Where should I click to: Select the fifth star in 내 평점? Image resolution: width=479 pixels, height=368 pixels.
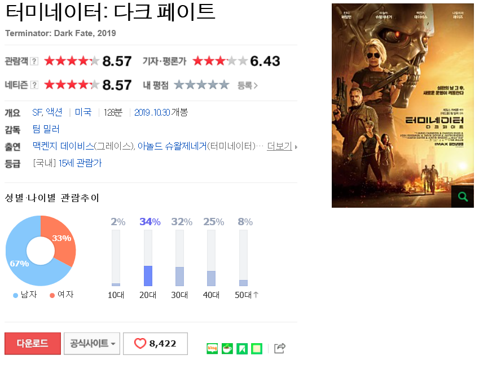(x=224, y=85)
